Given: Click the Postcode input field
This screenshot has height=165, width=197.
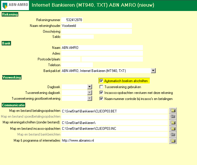Looking at the screenshot, I should pyautogui.click(x=71, y=59).
